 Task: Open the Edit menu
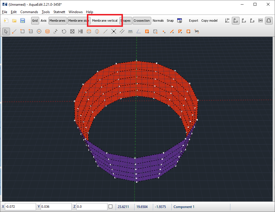pyautogui.click(x=13, y=12)
